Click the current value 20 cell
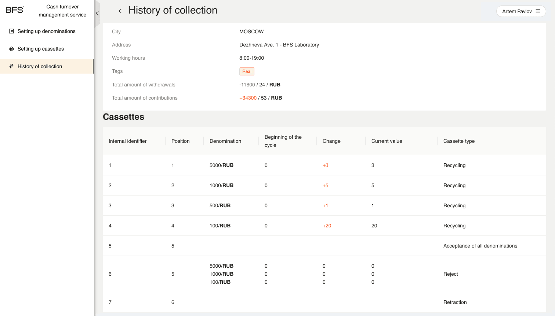This screenshot has width=555, height=316. coord(374,226)
